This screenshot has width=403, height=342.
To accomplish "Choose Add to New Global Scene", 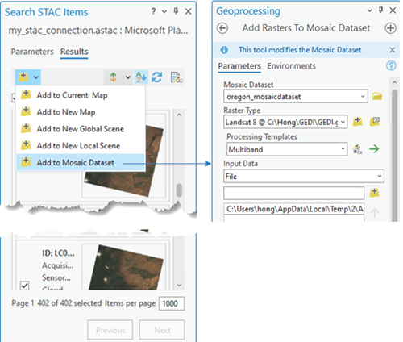I will point(81,129).
